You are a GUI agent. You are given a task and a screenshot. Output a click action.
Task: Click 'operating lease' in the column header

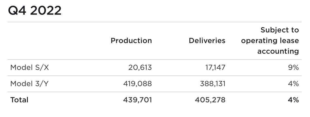[x=270, y=41]
